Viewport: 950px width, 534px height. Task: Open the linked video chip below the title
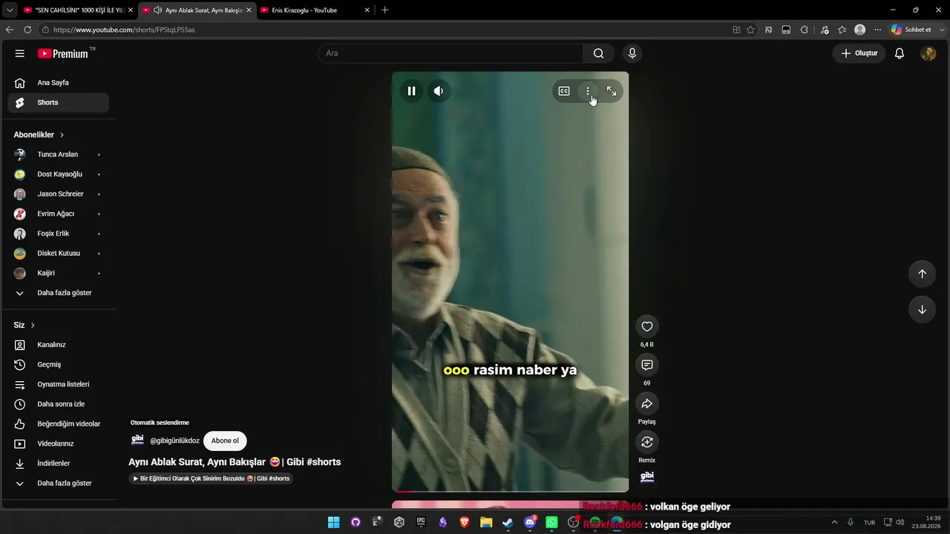[x=212, y=478]
